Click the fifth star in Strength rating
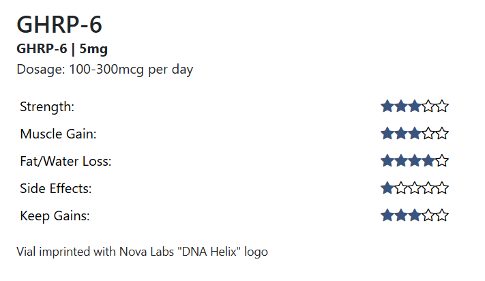This screenshot has height=281, width=485. click(x=442, y=106)
